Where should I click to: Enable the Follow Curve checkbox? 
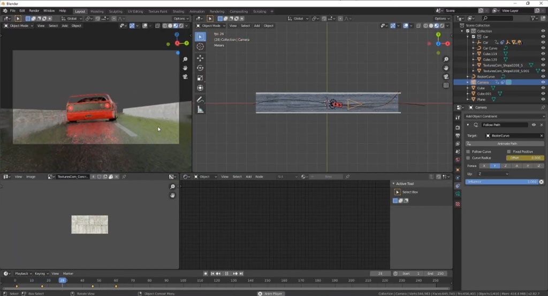point(468,152)
